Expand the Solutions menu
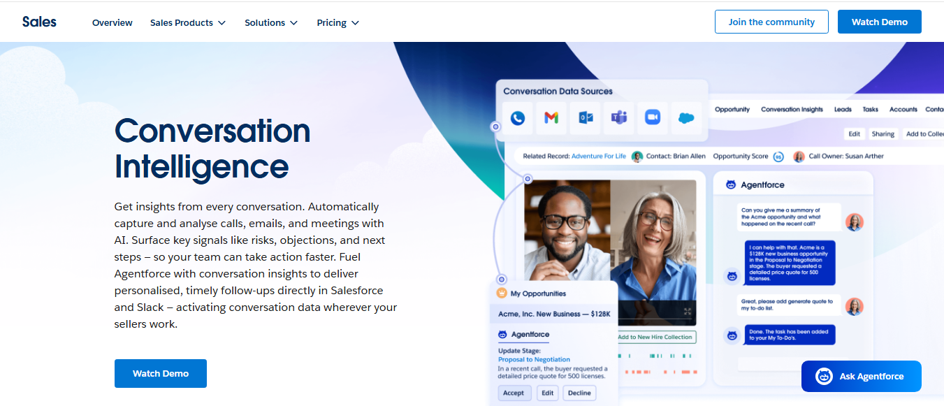 [271, 22]
